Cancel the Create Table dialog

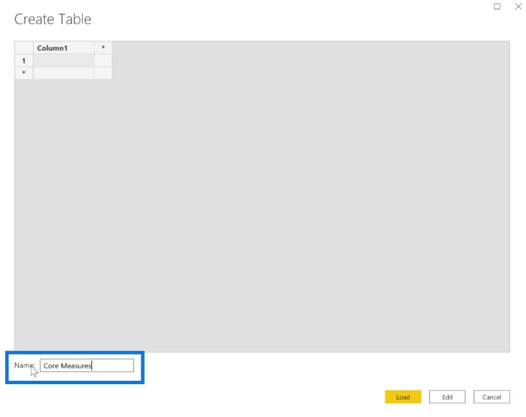pyautogui.click(x=491, y=397)
